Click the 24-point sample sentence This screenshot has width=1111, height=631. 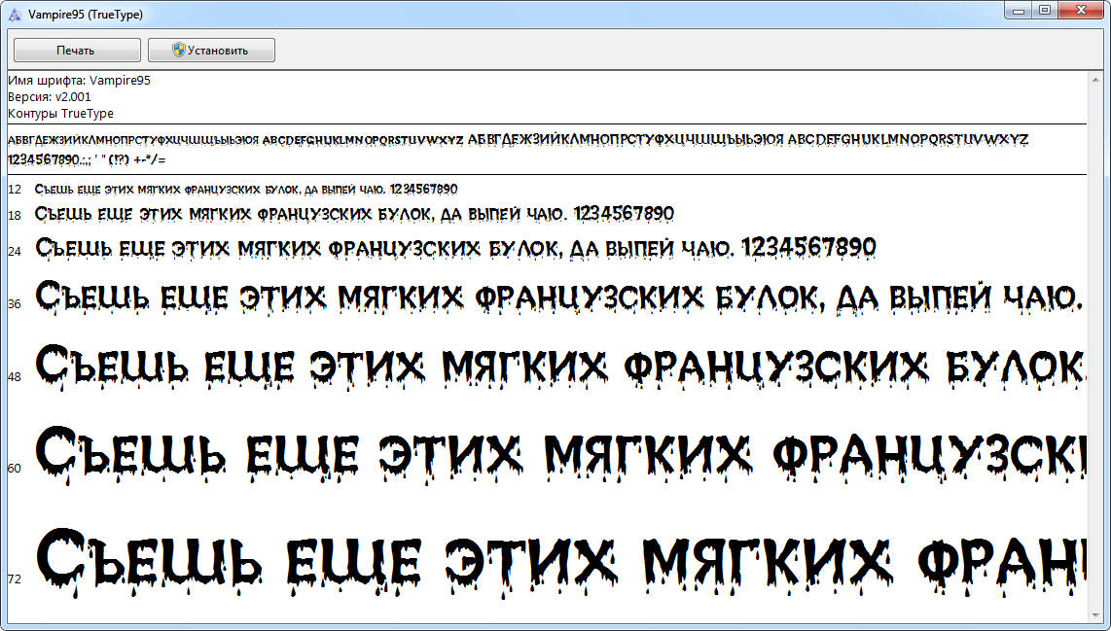pyautogui.click(x=455, y=249)
